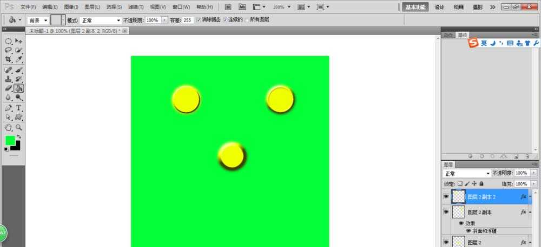
Task: Toggle the 消除锯齿 anti-alias checkbox
Action: click(199, 20)
